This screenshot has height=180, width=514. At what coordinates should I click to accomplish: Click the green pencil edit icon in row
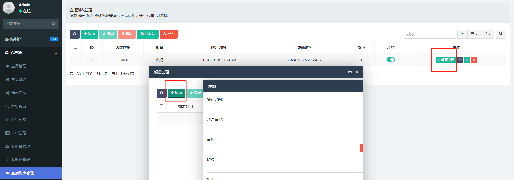tap(467, 60)
